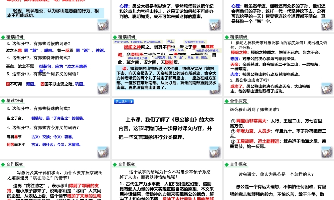The height and width of the screenshot is (200, 334).
Task: Click the green diamond on the 京城氏之孀妻遗男 slide
Action: tap(3, 165)
